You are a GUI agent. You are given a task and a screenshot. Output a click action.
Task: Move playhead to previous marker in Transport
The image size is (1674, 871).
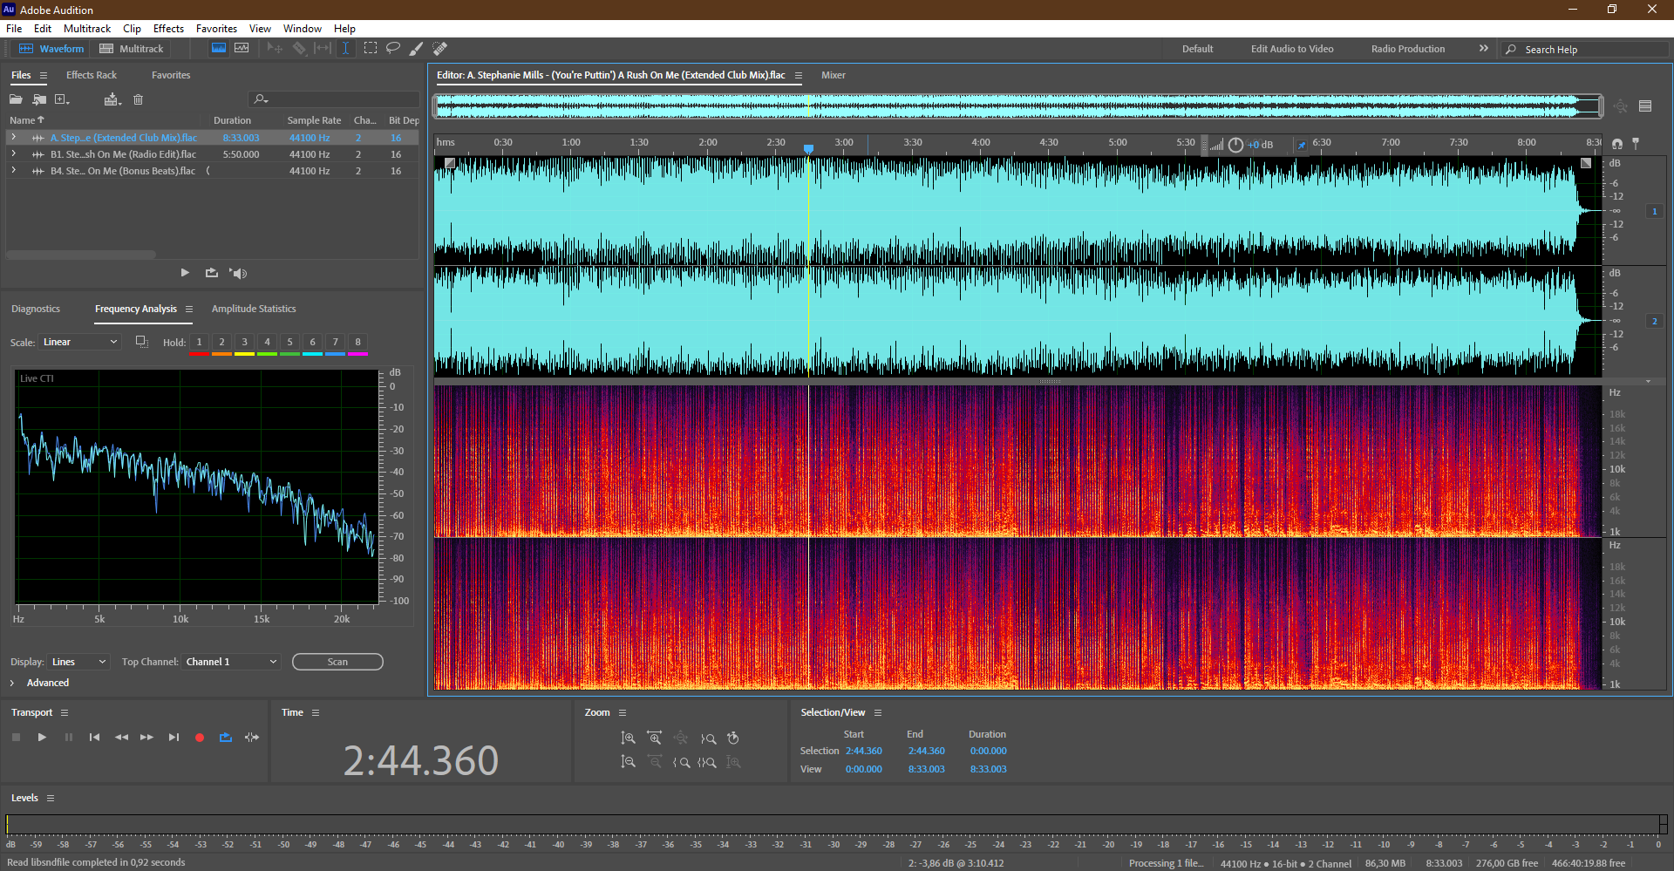click(x=94, y=738)
